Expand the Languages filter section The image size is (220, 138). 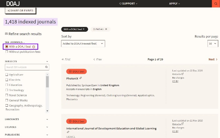(x=27, y=119)
